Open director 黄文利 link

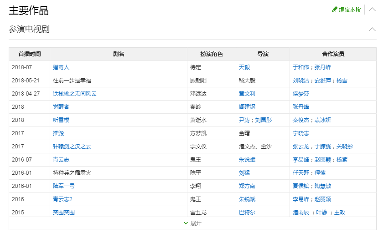(x=247, y=94)
